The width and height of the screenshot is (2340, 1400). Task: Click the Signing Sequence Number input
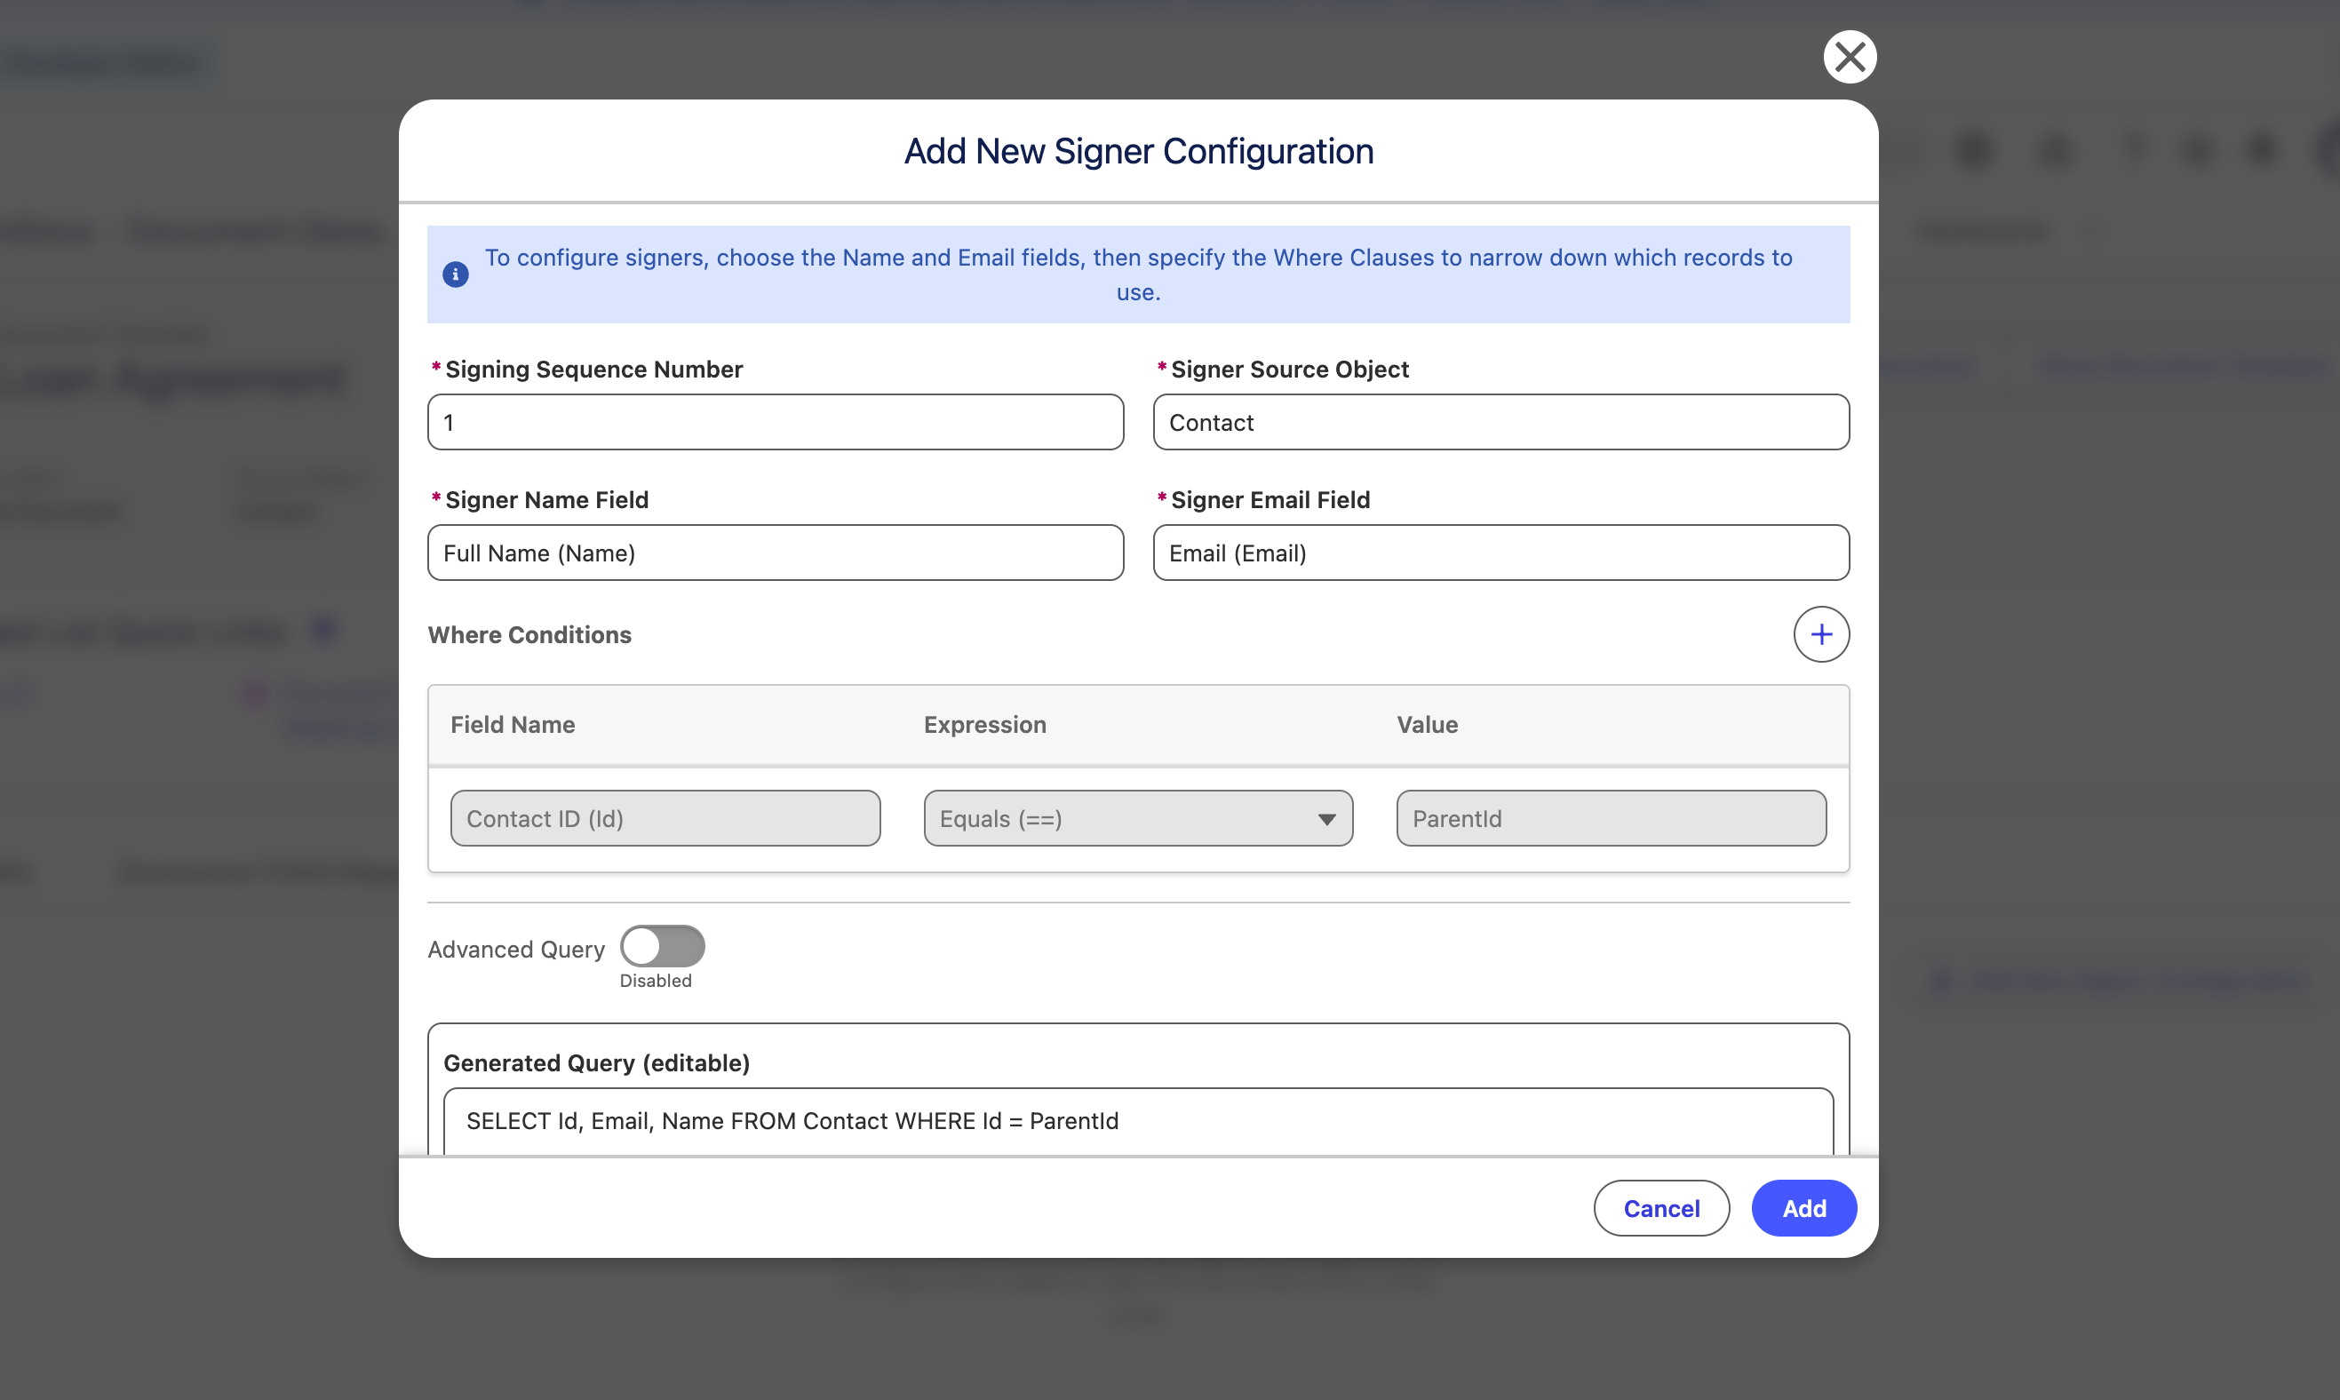776,422
